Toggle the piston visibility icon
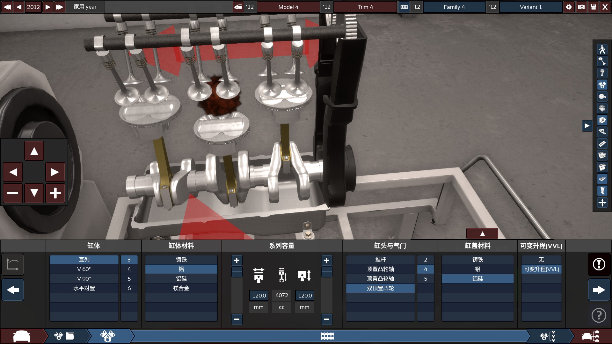The image size is (612, 344). coord(602,73)
